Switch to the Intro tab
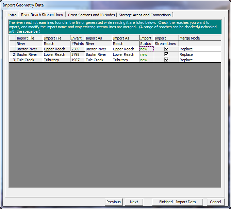Screen dimensions: 231x209 [12, 15]
